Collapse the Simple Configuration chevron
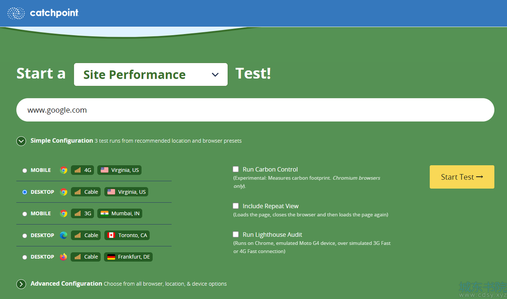507x299 pixels. click(x=21, y=141)
